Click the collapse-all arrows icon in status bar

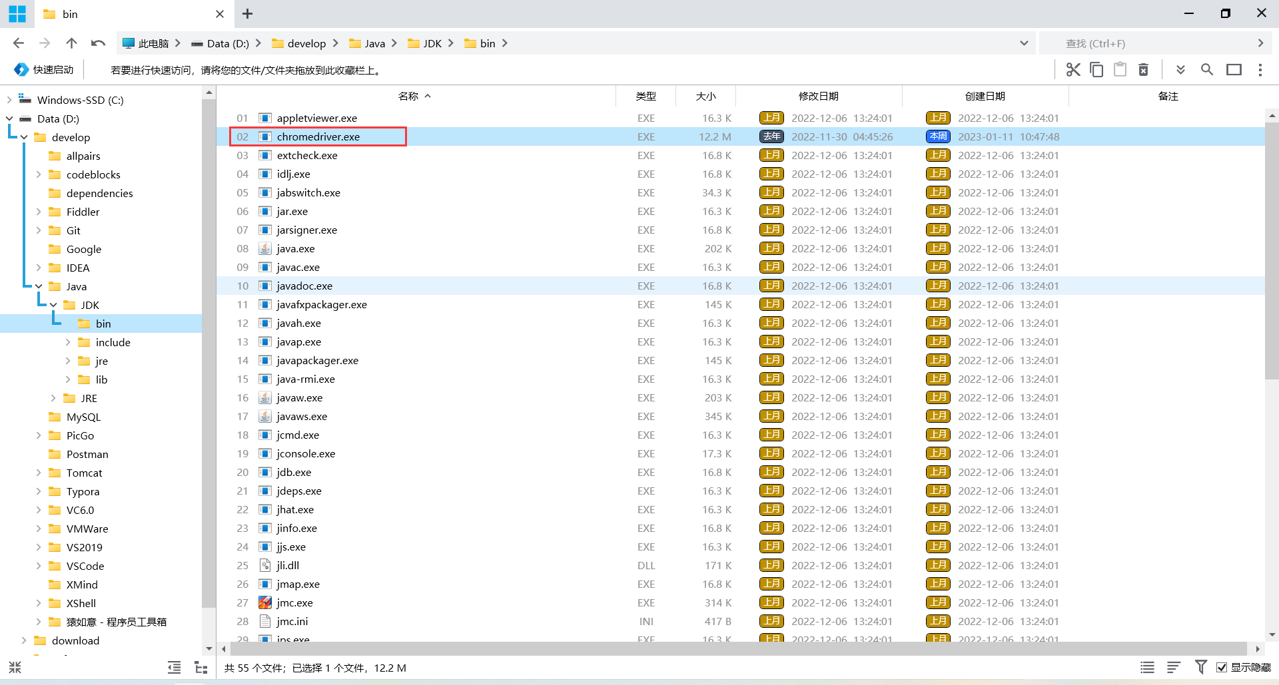[x=15, y=667]
